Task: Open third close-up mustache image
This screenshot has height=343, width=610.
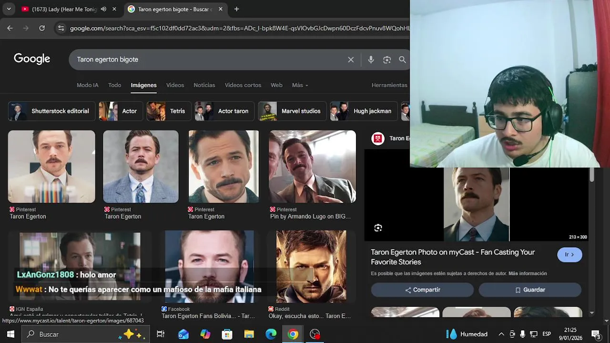Action: pyautogui.click(x=224, y=167)
